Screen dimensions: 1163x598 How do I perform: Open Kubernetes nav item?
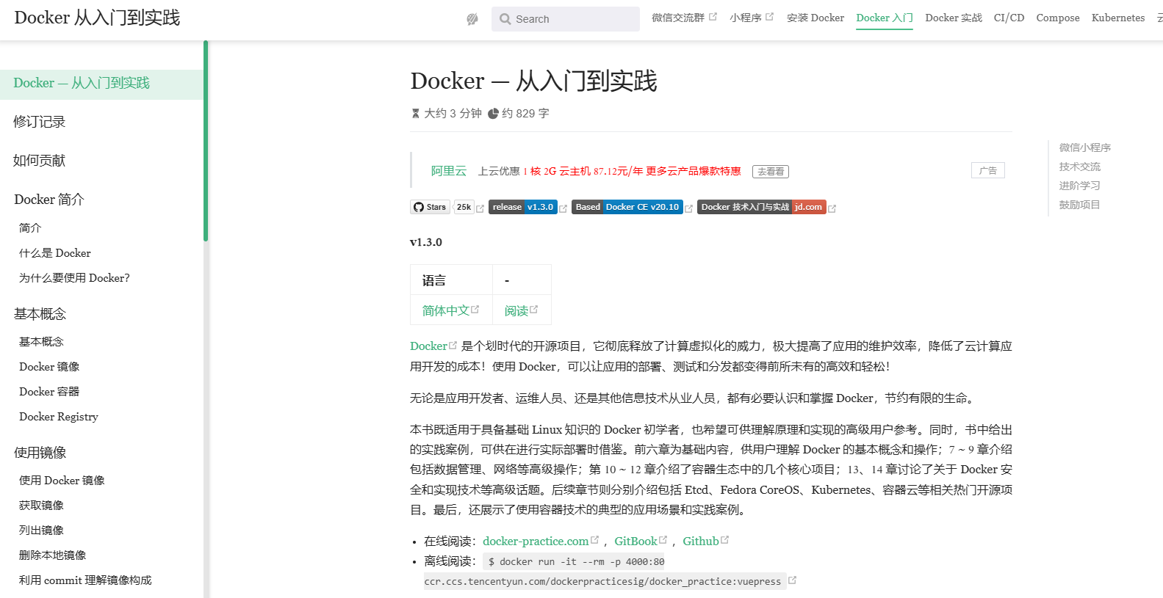[1118, 18]
